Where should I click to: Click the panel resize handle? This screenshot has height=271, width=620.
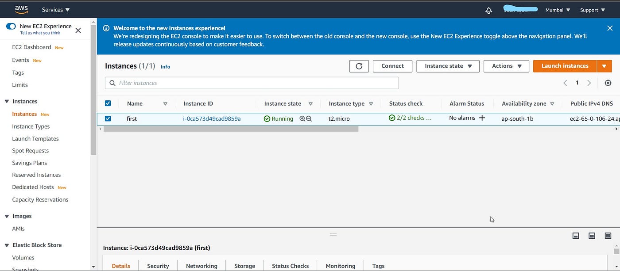(x=333, y=234)
